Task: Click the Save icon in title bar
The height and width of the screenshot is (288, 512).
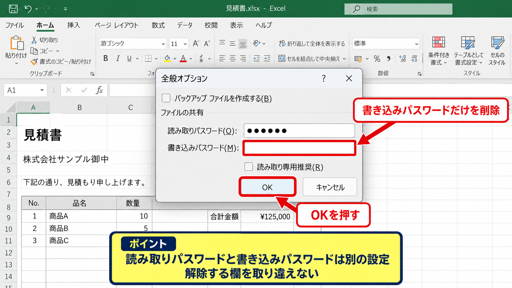Action: click(13, 9)
